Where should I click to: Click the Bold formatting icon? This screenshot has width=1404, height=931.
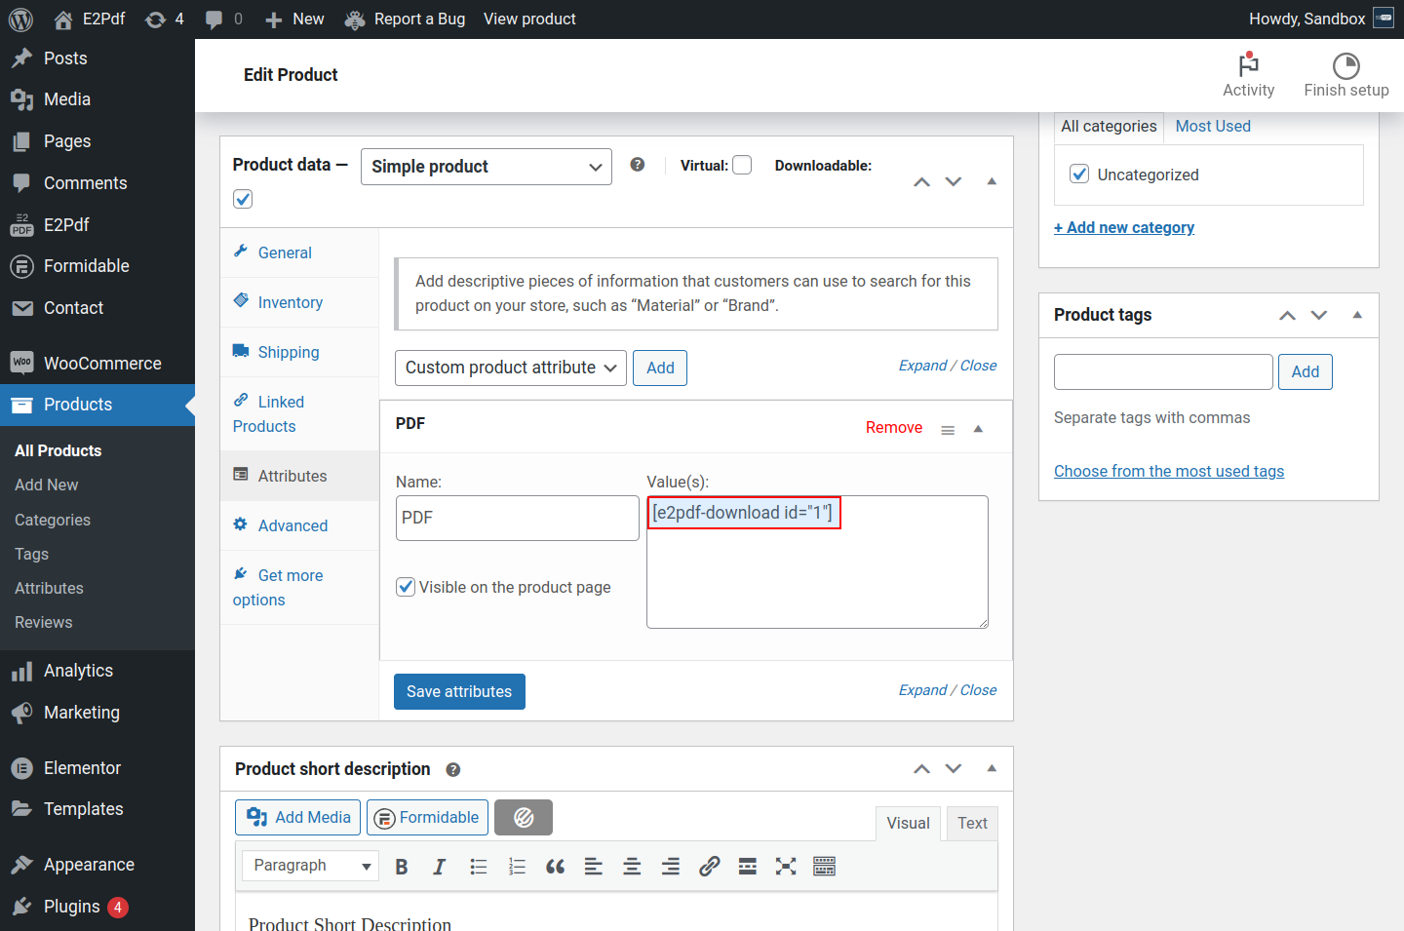tap(401, 867)
